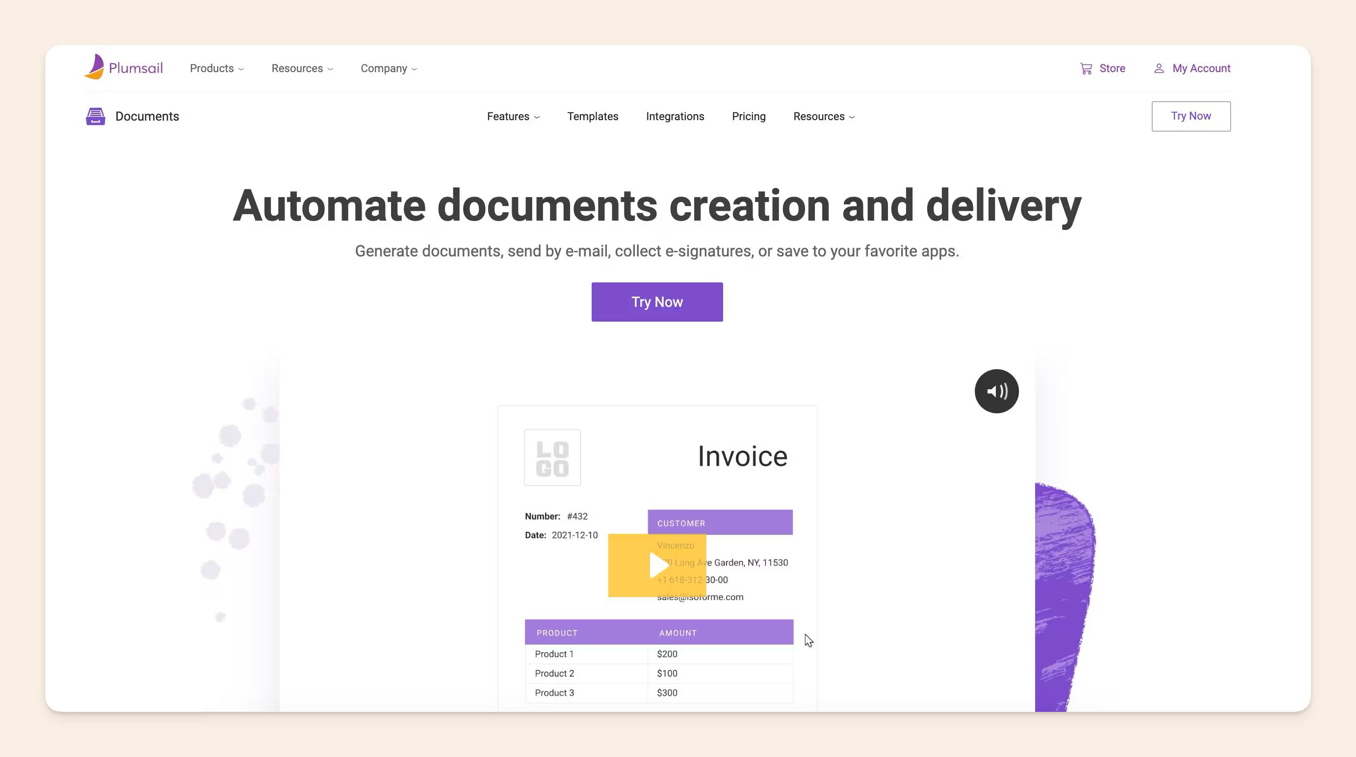Click the $100 amount cell

[720, 673]
